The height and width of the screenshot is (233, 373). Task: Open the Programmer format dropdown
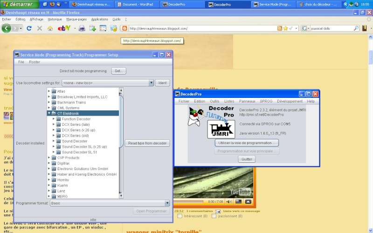(167, 203)
